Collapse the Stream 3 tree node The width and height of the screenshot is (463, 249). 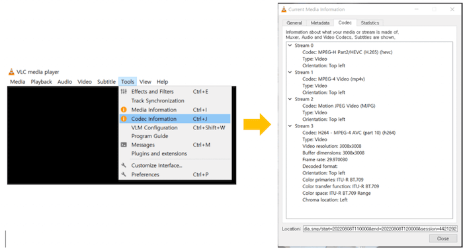(x=290, y=126)
